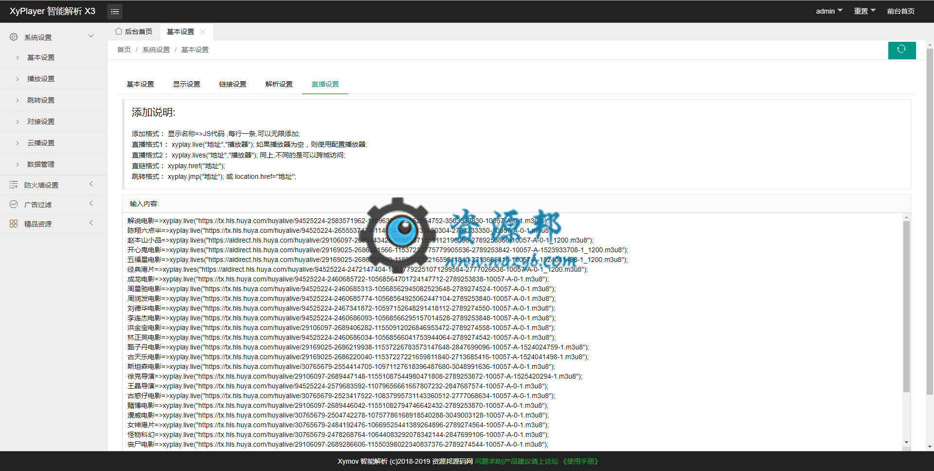Click the 怪物科幻 line in textarea
Screen dimensions: 934x471
point(338,435)
